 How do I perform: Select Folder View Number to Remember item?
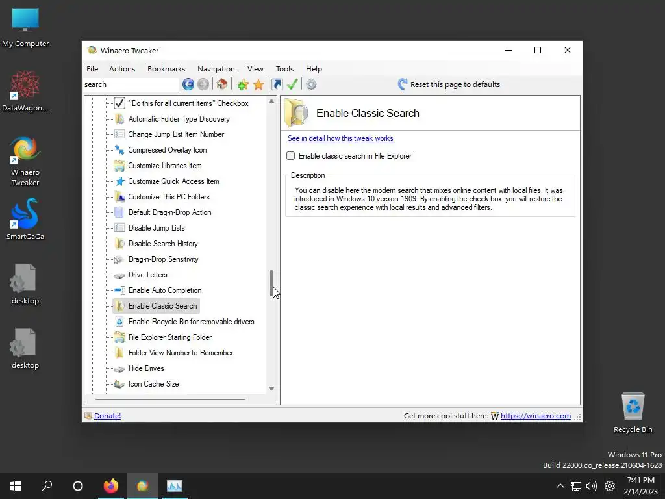point(181,353)
